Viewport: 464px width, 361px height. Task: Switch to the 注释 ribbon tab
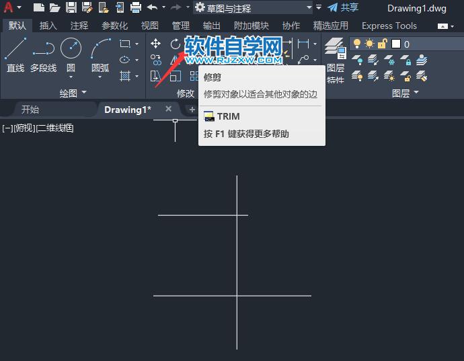coord(79,26)
